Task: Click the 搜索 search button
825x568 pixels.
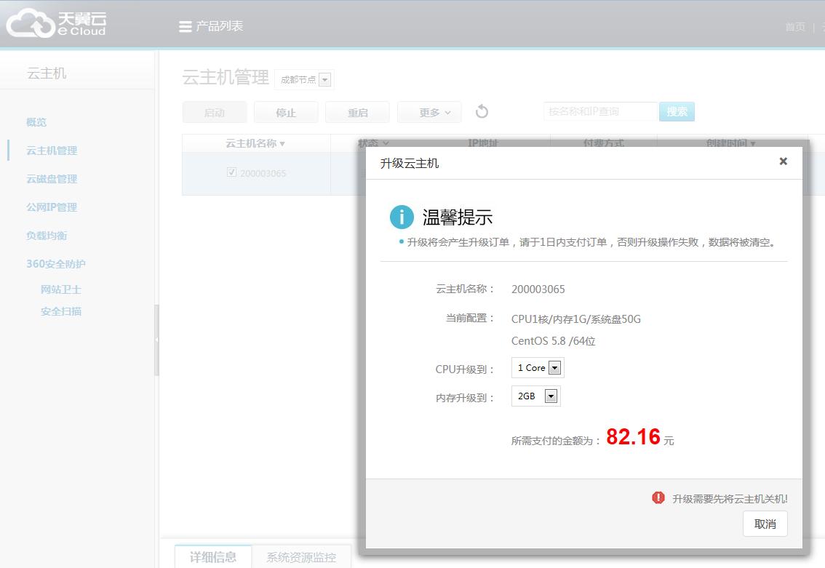Action: [x=677, y=111]
